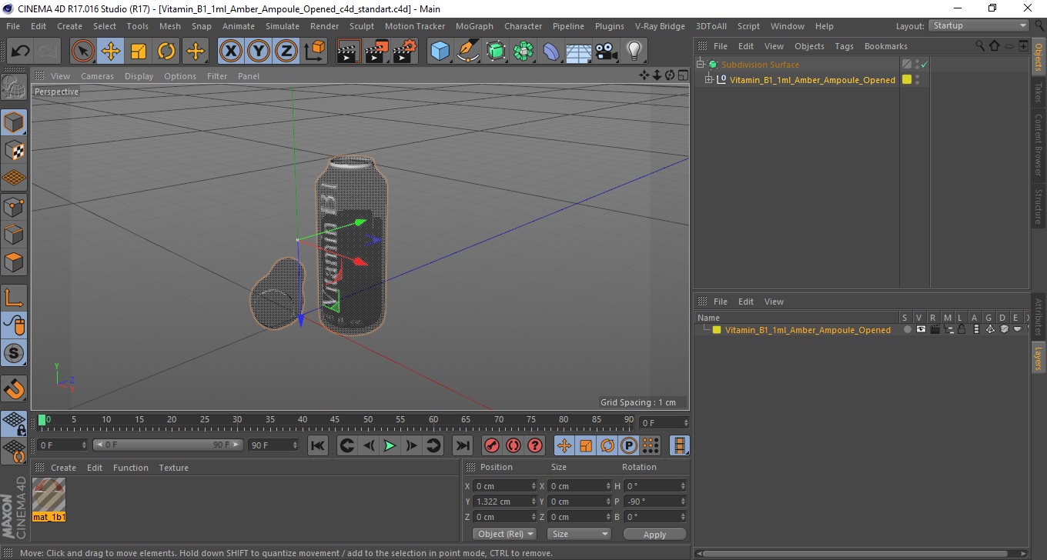Screen dimensions: 1047x560
Task: Click the Apply button
Action: (654, 535)
